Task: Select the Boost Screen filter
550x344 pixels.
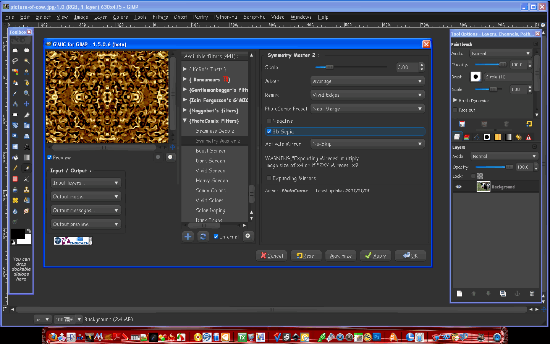Action: (211, 151)
